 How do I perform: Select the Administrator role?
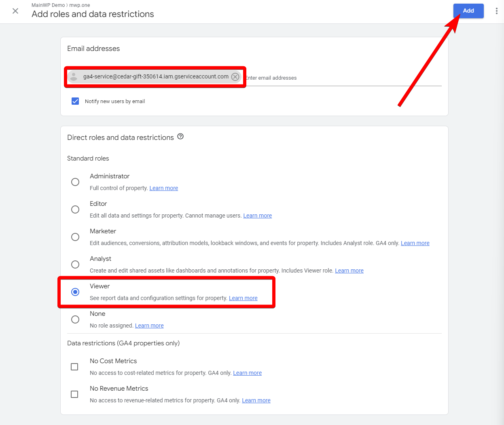pyautogui.click(x=75, y=182)
